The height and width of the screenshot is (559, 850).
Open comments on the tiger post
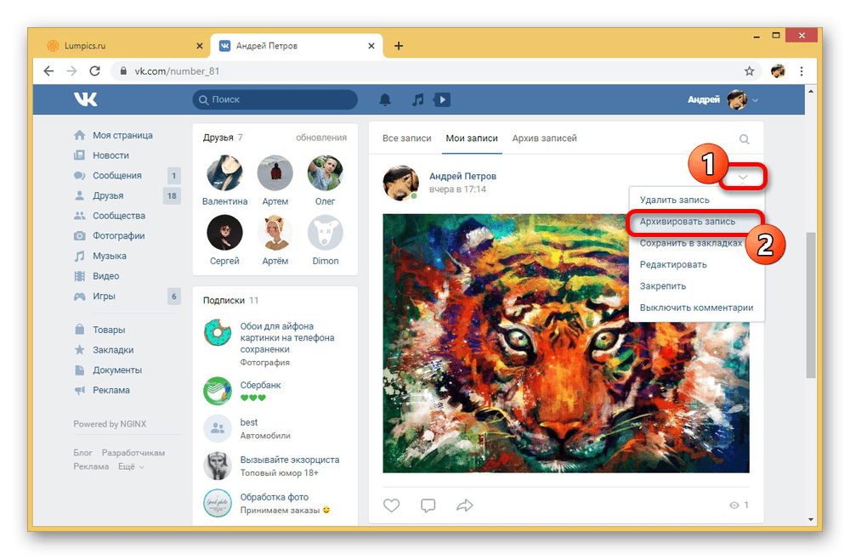pyautogui.click(x=428, y=505)
